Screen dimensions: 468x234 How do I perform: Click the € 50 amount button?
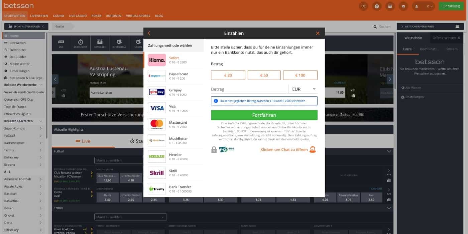point(264,75)
